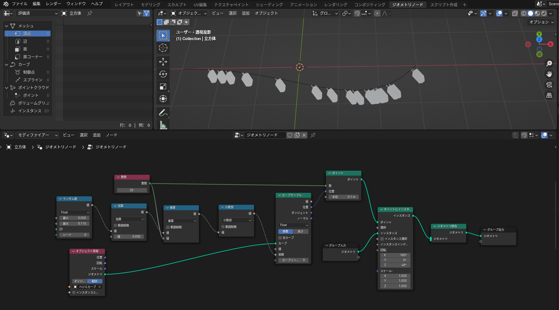Click the 相対 button in オブジェクト情報 node

pyautogui.click(x=95, y=281)
